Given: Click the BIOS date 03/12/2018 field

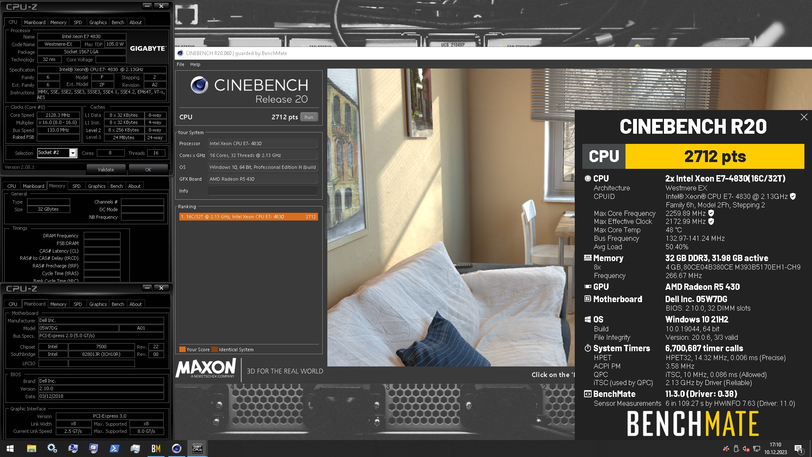Looking at the screenshot, I should pos(101,396).
